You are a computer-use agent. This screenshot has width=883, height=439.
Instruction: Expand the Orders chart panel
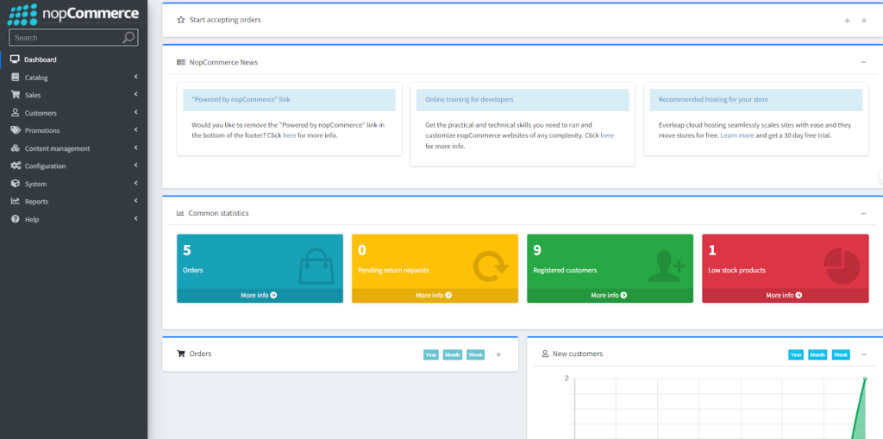(x=498, y=354)
